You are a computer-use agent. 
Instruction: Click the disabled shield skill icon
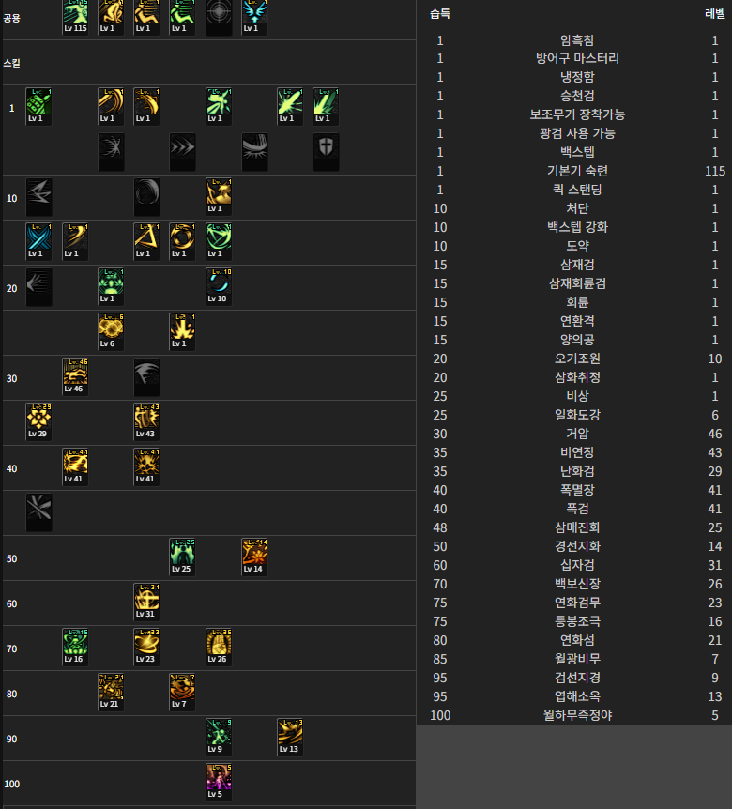tap(326, 152)
